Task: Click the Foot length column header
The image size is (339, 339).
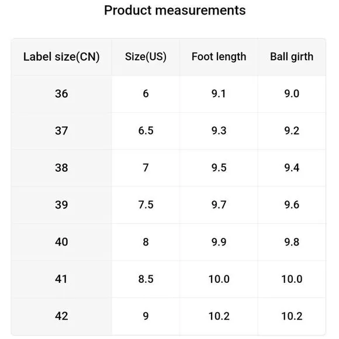Action: click(219, 57)
